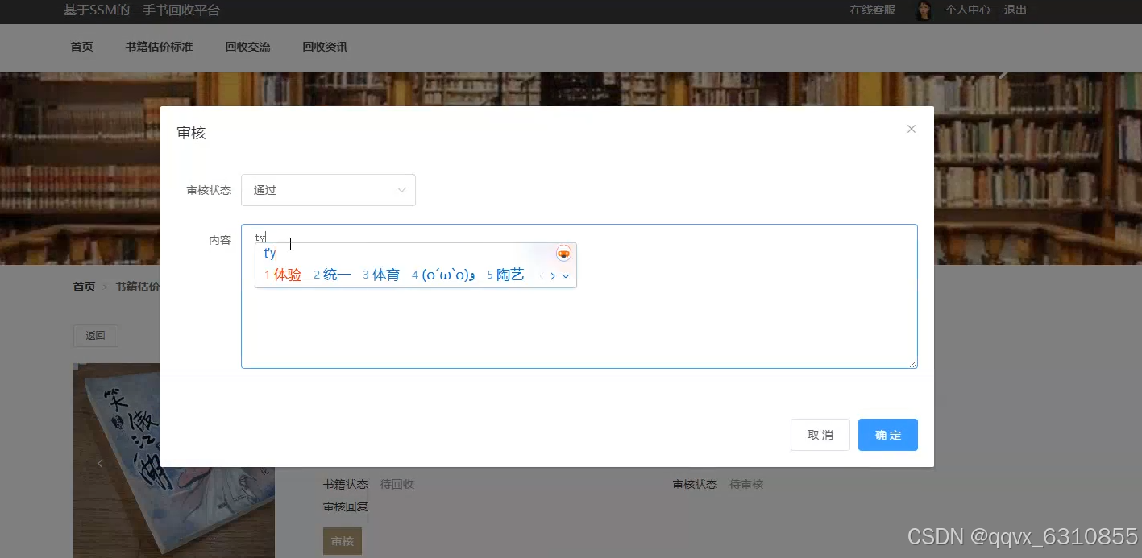Click the previous-image arrow on book photo
The height and width of the screenshot is (558, 1142).
coord(100,463)
